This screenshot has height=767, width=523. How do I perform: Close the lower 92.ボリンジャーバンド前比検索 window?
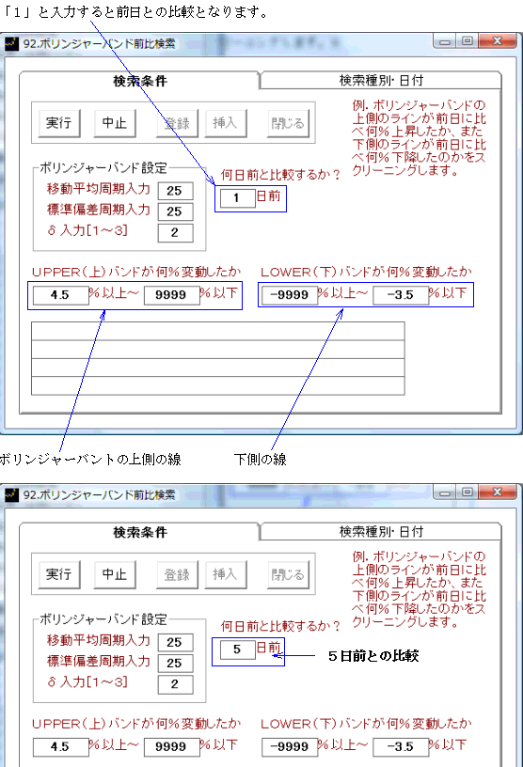(x=497, y=493)
